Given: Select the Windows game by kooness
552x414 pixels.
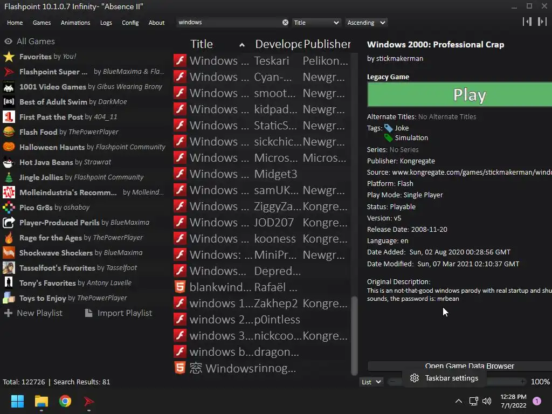Looking at the screenshot, I should [x=261, y=239].
